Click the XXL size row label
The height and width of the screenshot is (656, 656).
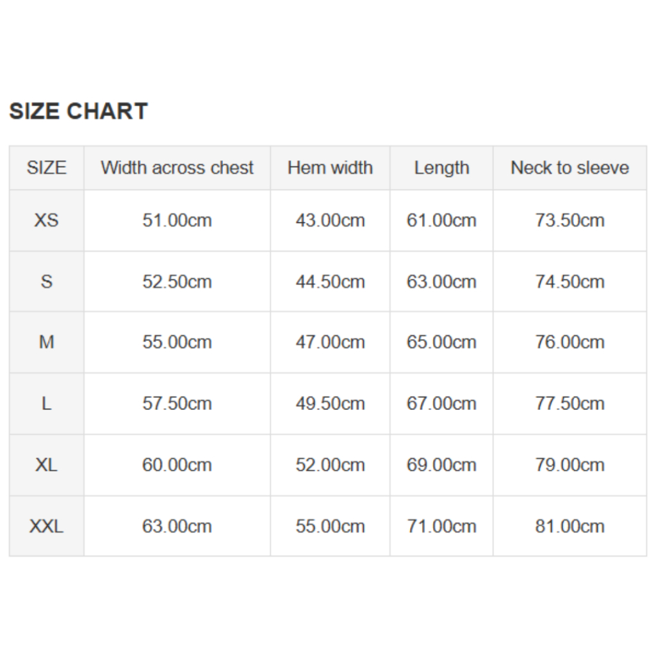46,527
